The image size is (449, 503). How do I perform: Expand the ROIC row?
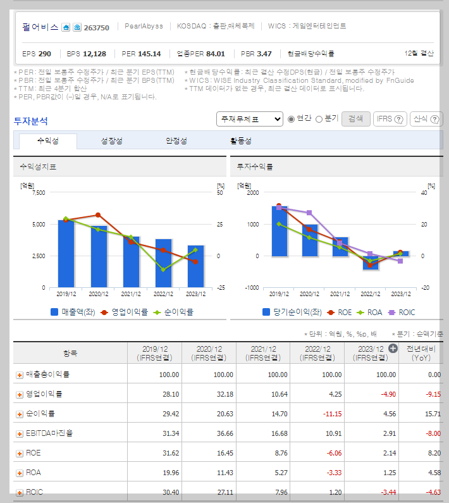[20, 492]
